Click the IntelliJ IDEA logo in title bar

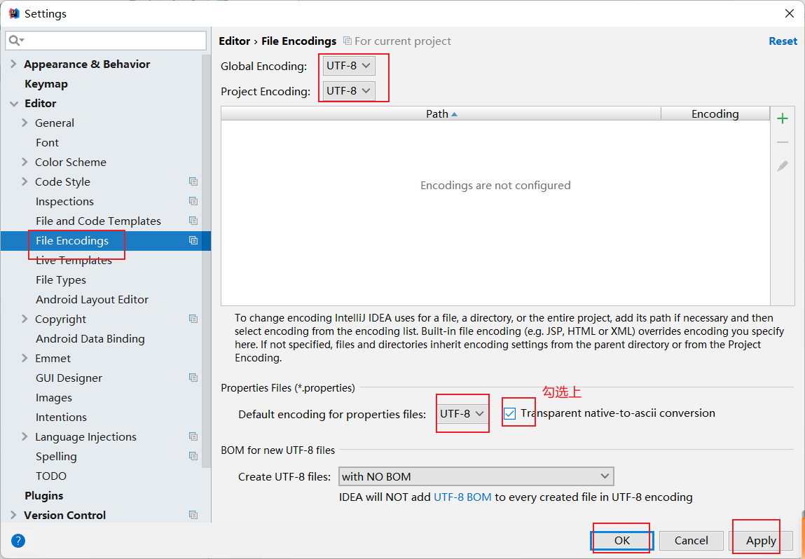point(15,13)
